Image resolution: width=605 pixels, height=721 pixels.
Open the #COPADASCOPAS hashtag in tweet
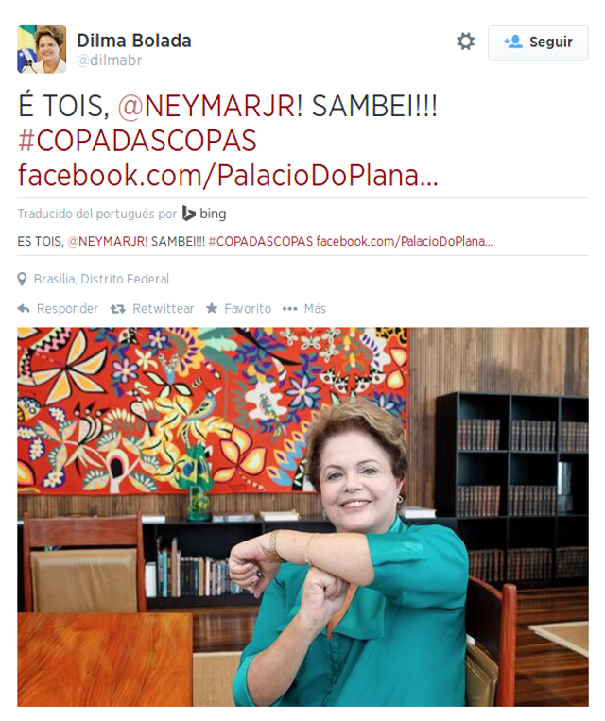coord(137,141)
